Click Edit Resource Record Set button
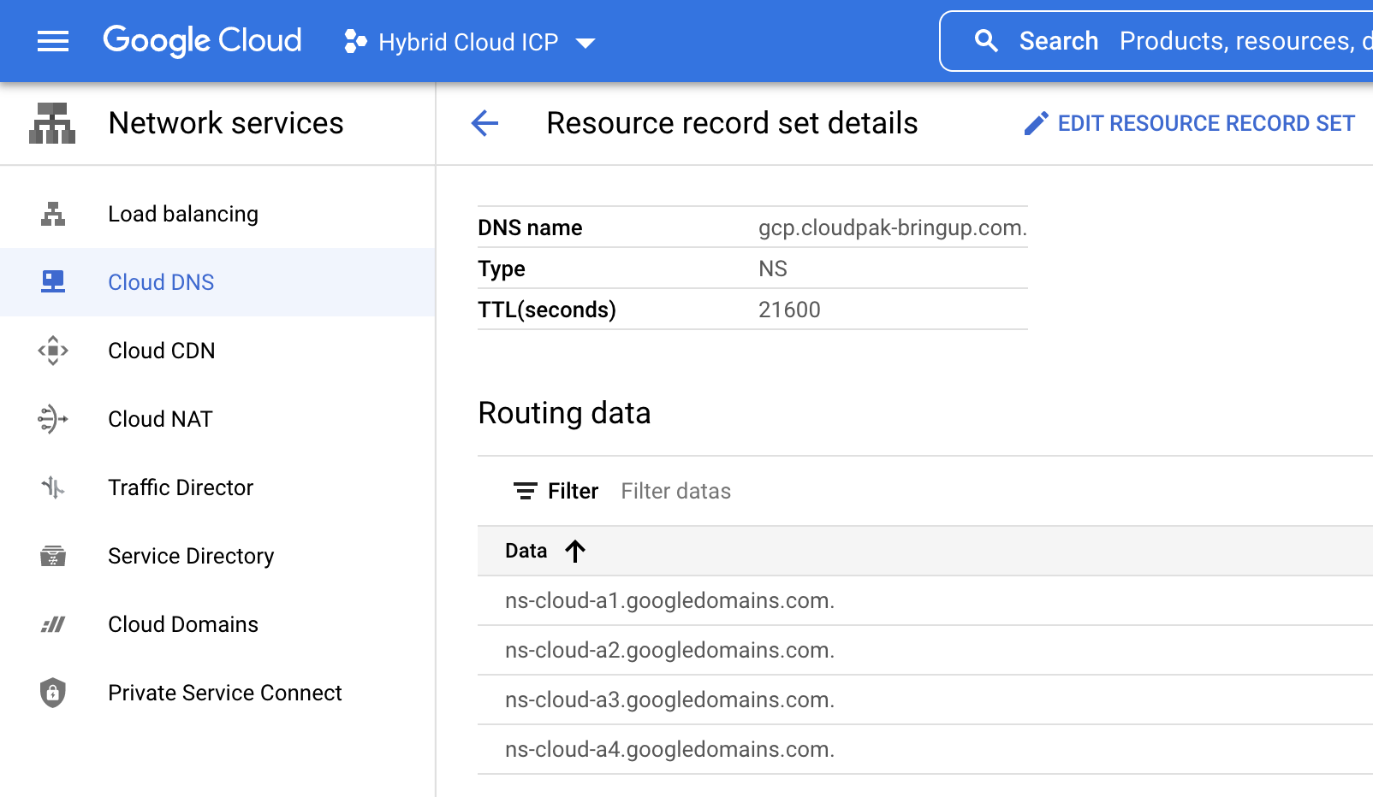The image size is (1373, 797). tap(1190, 124)
